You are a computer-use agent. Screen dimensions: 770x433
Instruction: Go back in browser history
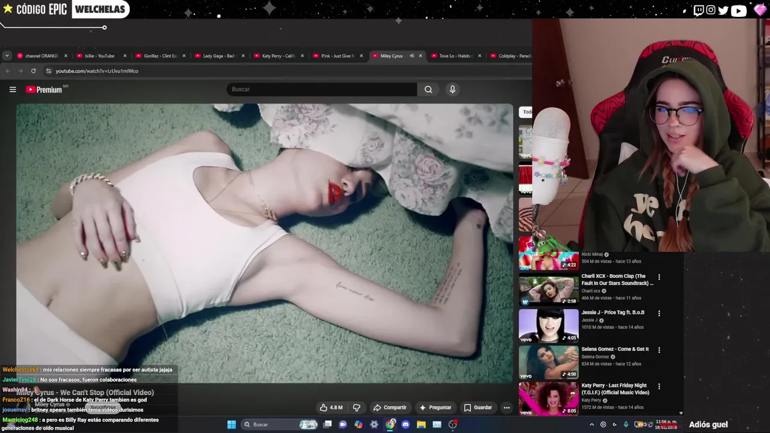(8, 71)
